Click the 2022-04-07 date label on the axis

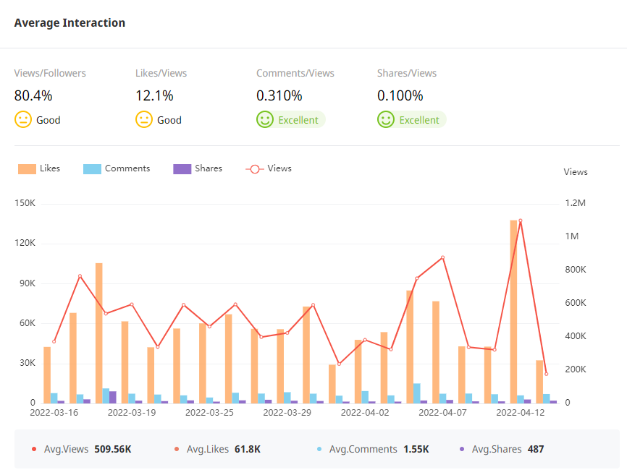(442, 413)
